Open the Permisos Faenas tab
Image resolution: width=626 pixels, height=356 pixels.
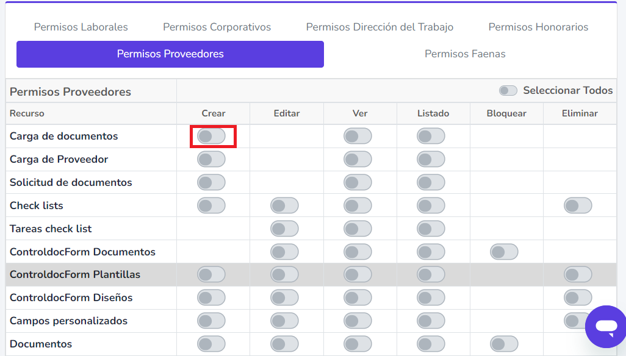click(x=465, y=54)
